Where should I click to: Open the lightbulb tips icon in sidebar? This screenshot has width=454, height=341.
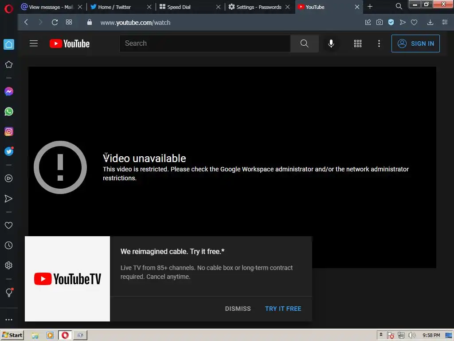pos(9,292)
